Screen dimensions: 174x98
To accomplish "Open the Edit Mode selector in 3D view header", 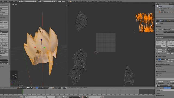I will [x=22, y=88].
